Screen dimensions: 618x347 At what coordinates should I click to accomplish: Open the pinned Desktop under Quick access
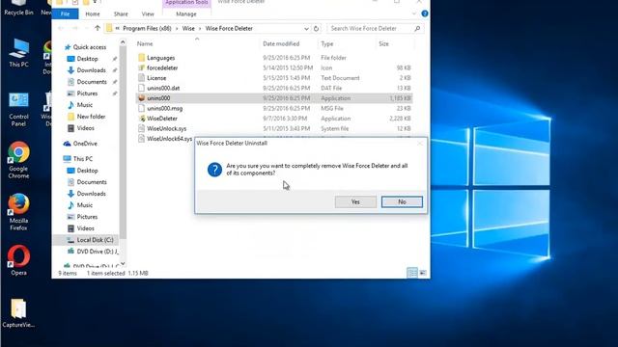87,59
